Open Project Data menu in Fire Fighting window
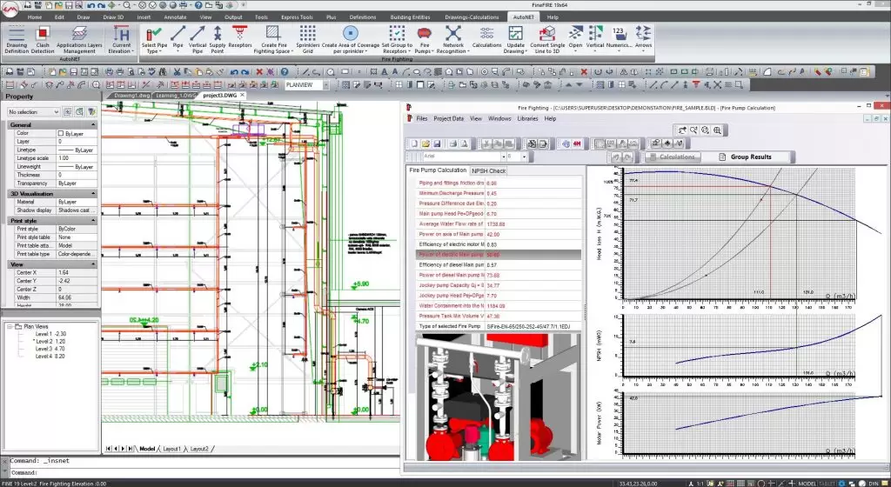Screen dimensions: 891x487 448,118
